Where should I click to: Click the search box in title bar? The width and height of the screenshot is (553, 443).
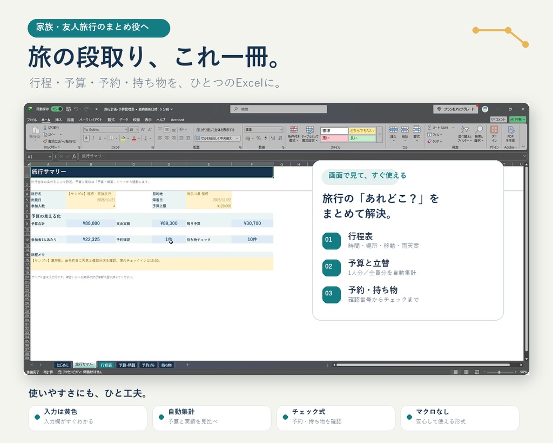(279, 109)
